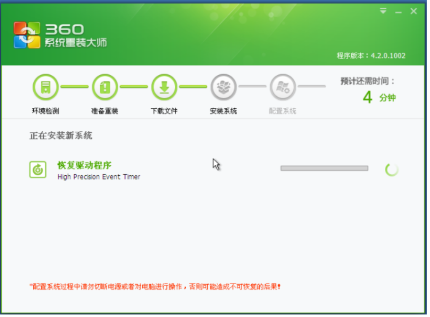The width and height of the screenshot is (430, 317).
Task: Open the title bar dropdown menu arrow
Action: (383, 11)
